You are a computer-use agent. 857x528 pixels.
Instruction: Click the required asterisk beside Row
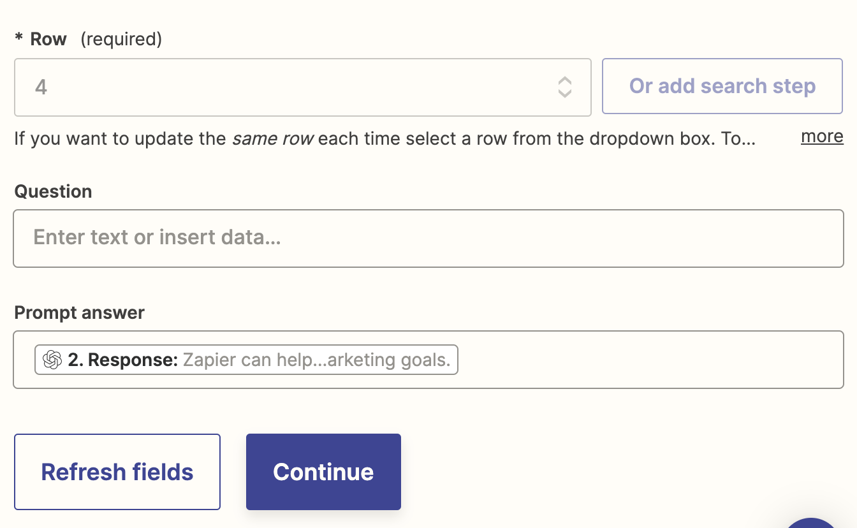click(x=19, y=40)
